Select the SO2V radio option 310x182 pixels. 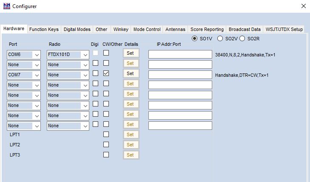pyautogui.click(x=220, y=39)
